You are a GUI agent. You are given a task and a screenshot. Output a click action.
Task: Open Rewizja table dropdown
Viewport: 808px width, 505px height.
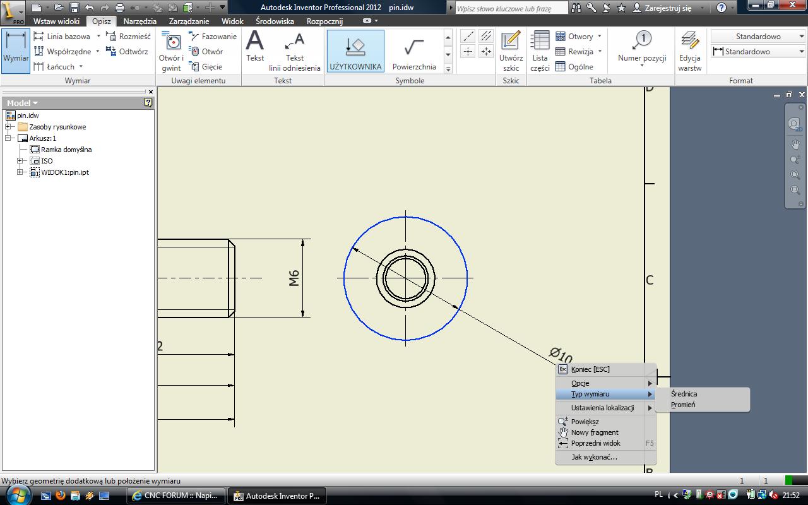(599, 52)
